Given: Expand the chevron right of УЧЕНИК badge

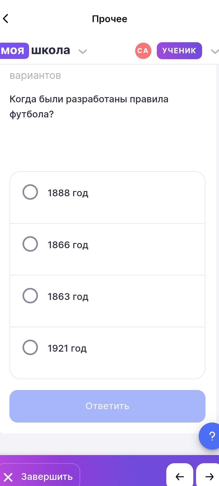Looking at the screenshot, I should tap(215, 52).
